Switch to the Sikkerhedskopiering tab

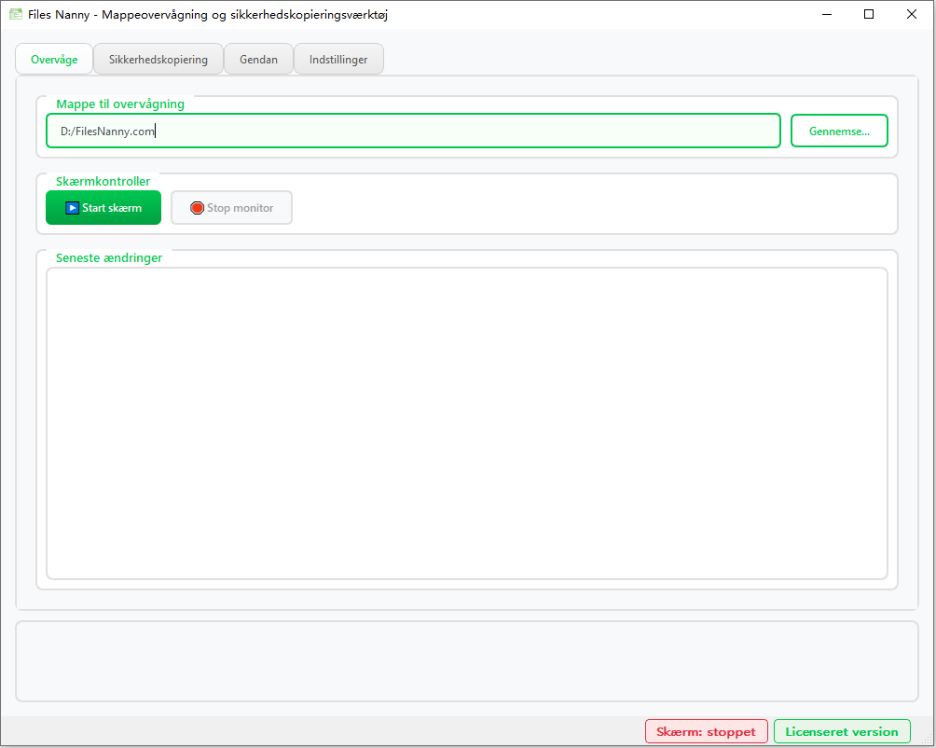click(158, 59)
